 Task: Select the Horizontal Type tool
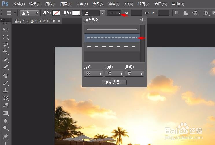tap(5, 143)
